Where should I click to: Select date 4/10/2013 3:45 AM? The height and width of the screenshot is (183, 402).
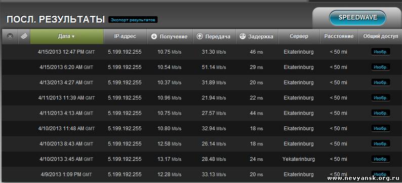click(x=66, y=159)
